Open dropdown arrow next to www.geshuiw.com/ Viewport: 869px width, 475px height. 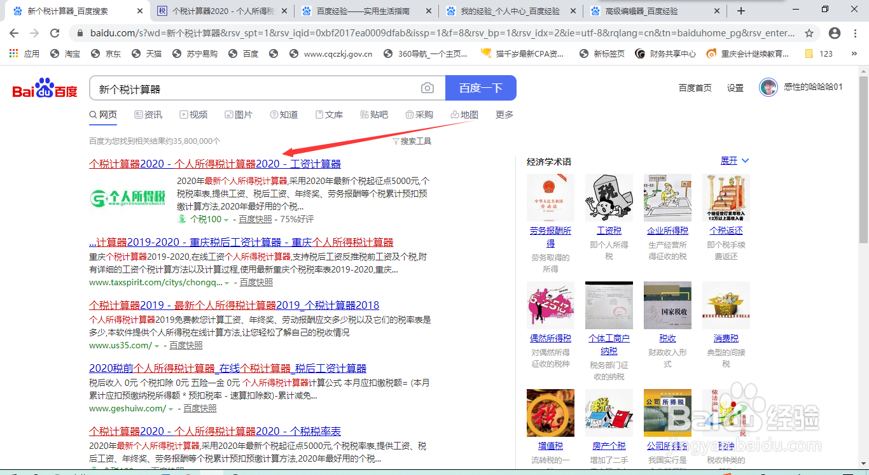[170, 409]
